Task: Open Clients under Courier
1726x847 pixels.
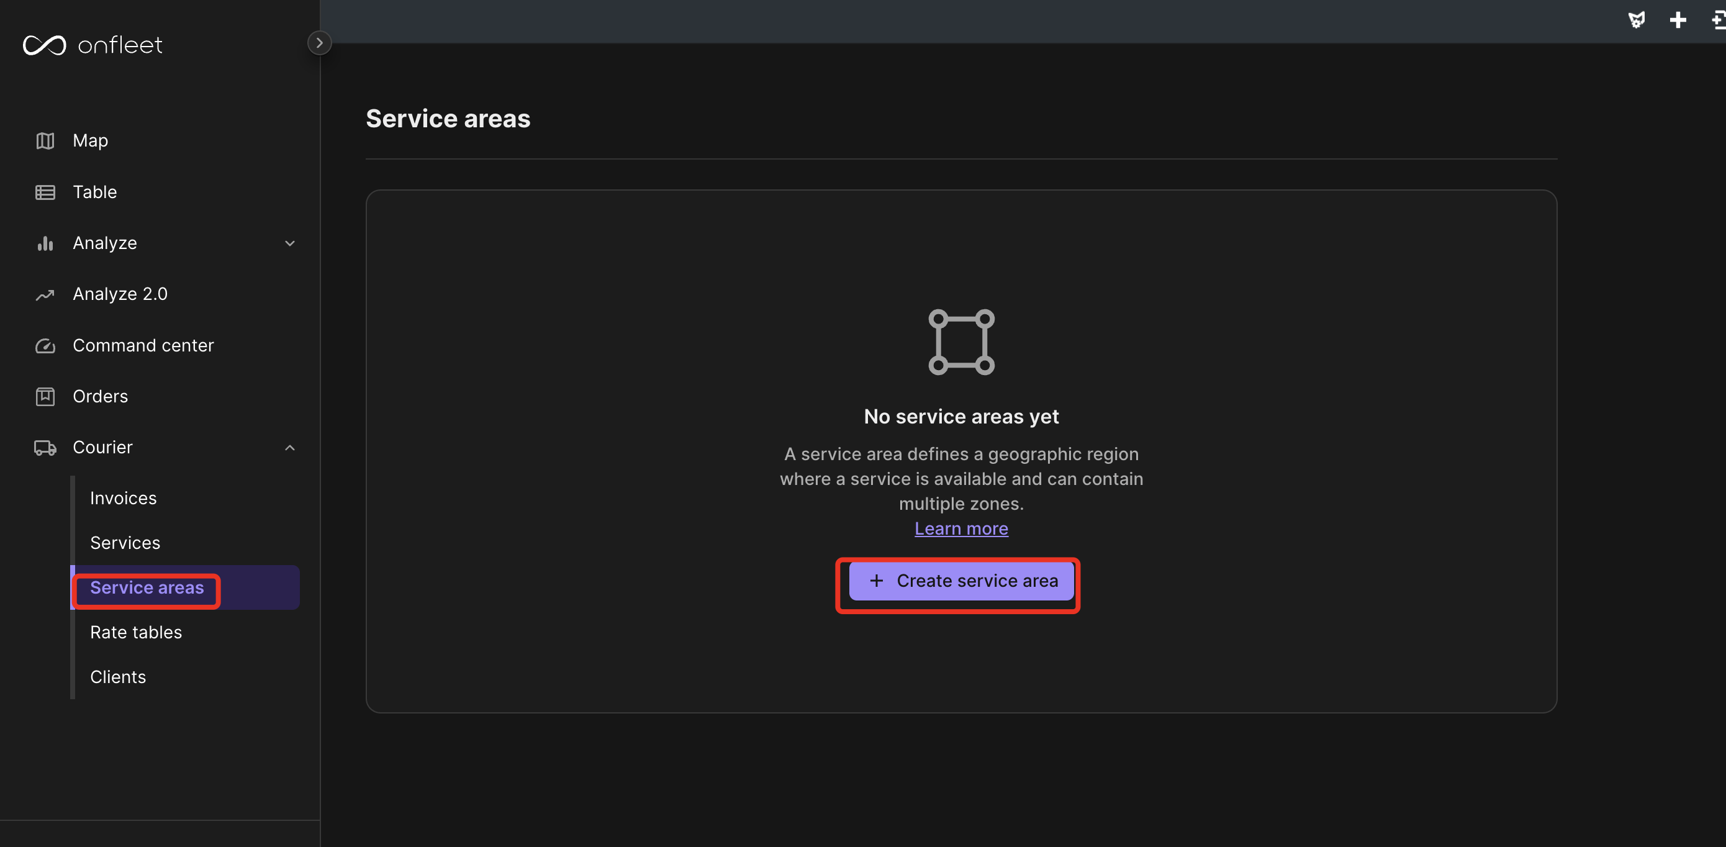Action: pyautogui.click(x=118, y=677)
